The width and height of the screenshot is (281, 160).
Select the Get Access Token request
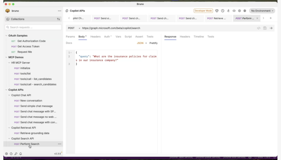point(28,46)
